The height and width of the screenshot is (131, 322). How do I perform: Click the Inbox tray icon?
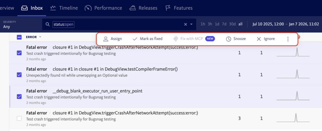click(x=25, y=8)
